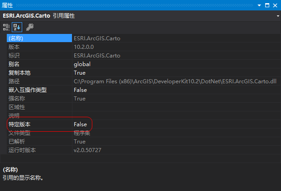Edit the global alias value
281x191 pixels.
(82, 64)
